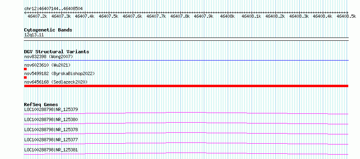Open variant nsv832398 (Wong2007) label
360x159 pixels.
(x=49, y=56)
